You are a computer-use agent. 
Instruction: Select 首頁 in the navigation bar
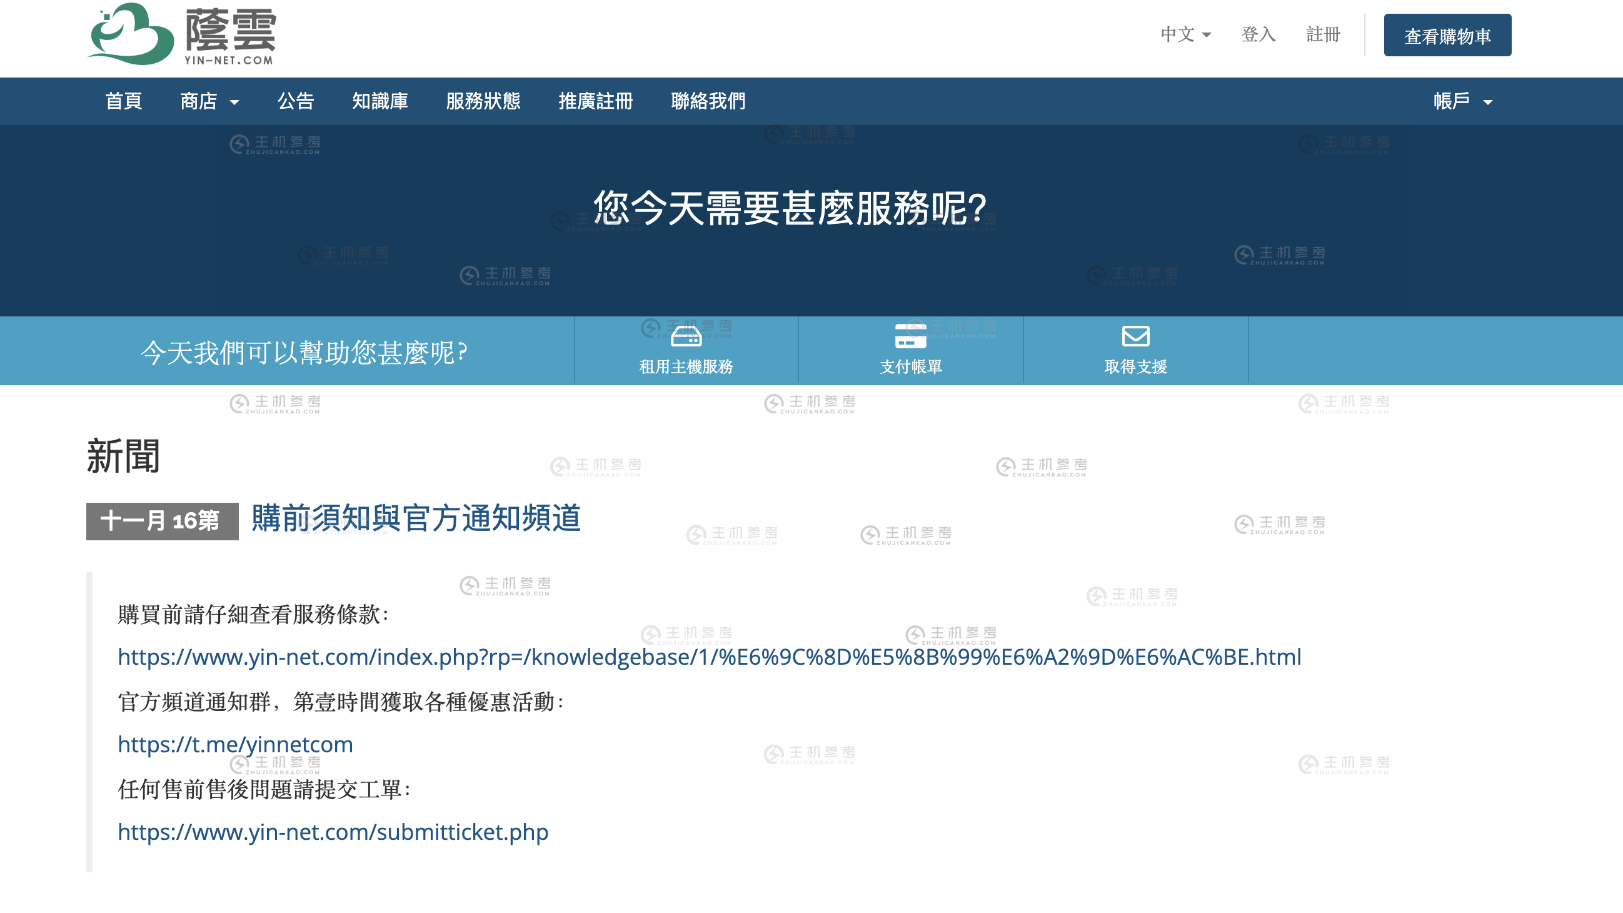click(124, 101)
